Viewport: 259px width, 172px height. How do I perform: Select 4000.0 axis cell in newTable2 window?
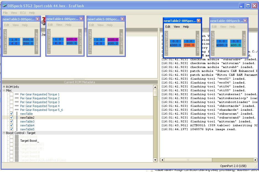click(x=176, y=45)
